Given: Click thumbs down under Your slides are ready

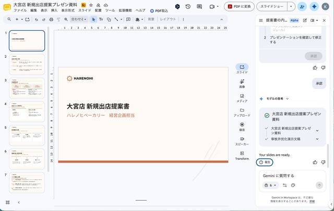Looking at the screenshot, I should (x=323, y=163).
